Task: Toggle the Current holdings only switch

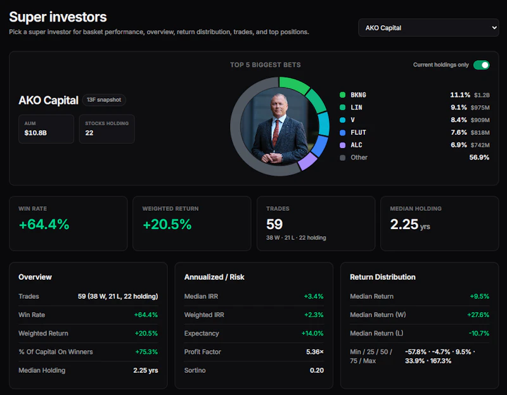Action: [x=481, y=65]
